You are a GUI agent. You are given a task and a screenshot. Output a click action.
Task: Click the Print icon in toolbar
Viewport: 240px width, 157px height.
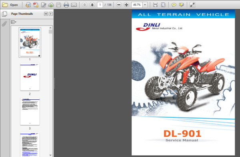point(66,5)
